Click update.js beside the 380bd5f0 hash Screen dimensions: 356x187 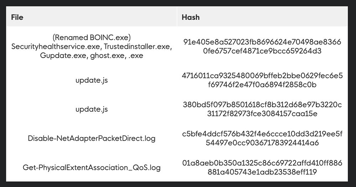[x=91, y=109]
